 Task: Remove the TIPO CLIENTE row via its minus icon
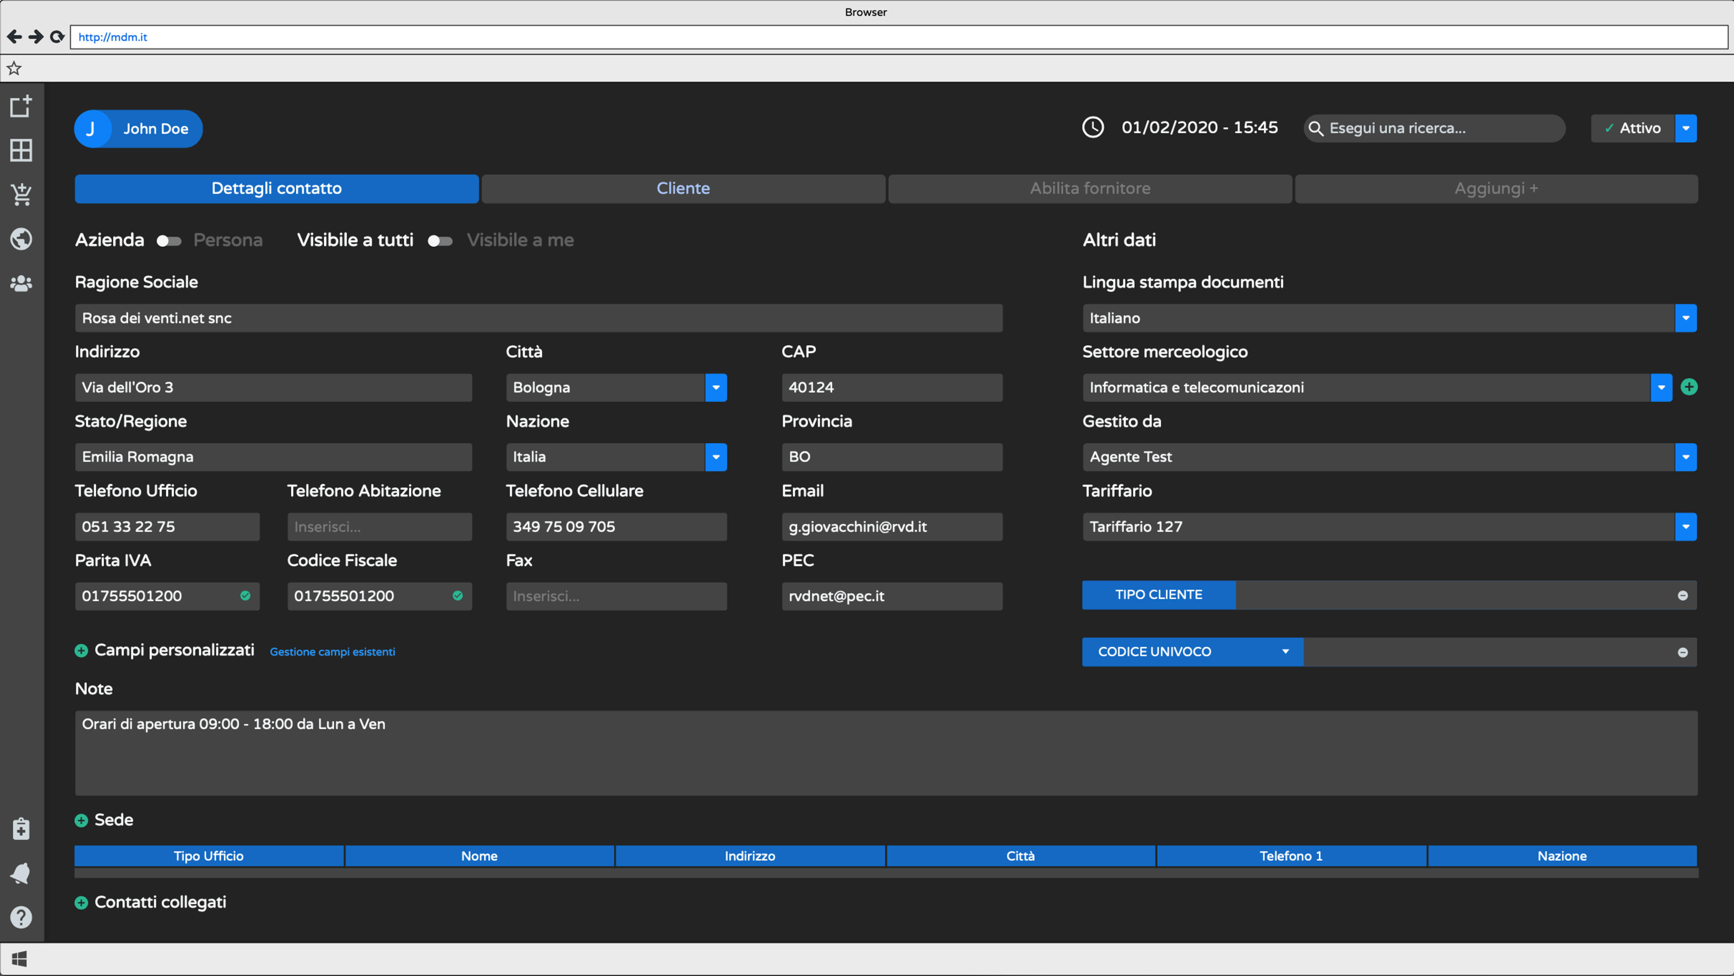coord(1683,596)
